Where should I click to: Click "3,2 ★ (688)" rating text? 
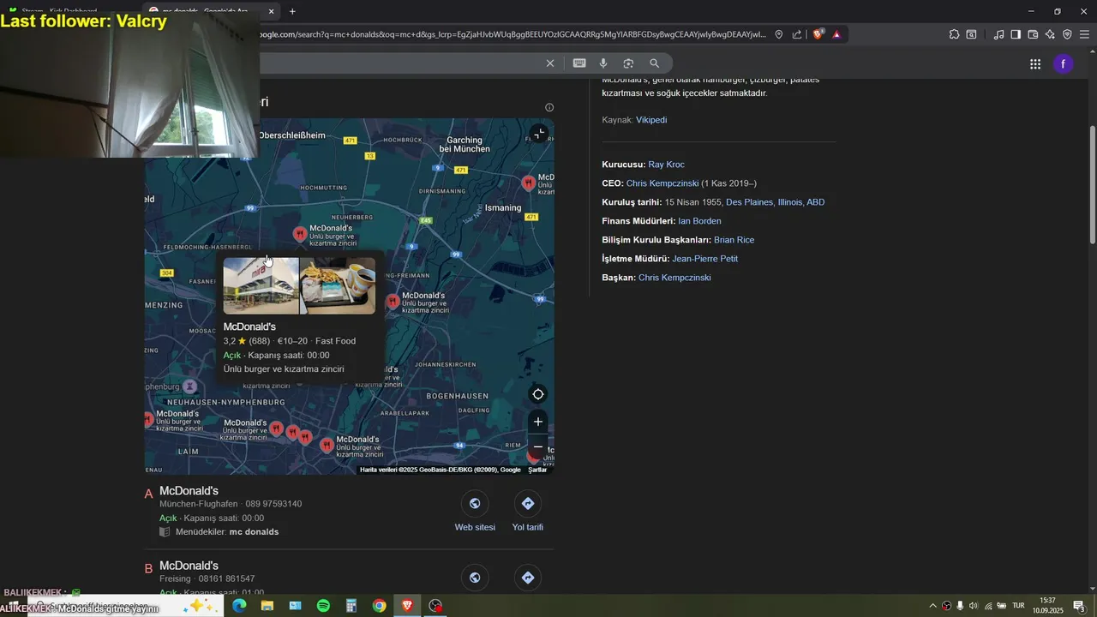tap(247, 341)
